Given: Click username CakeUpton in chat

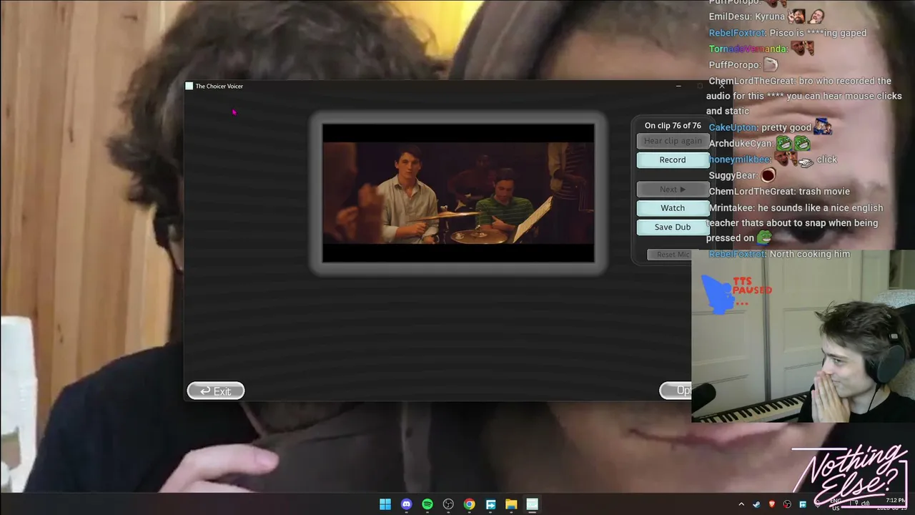Looking at the screenshot, I should (x=733, y=127).
